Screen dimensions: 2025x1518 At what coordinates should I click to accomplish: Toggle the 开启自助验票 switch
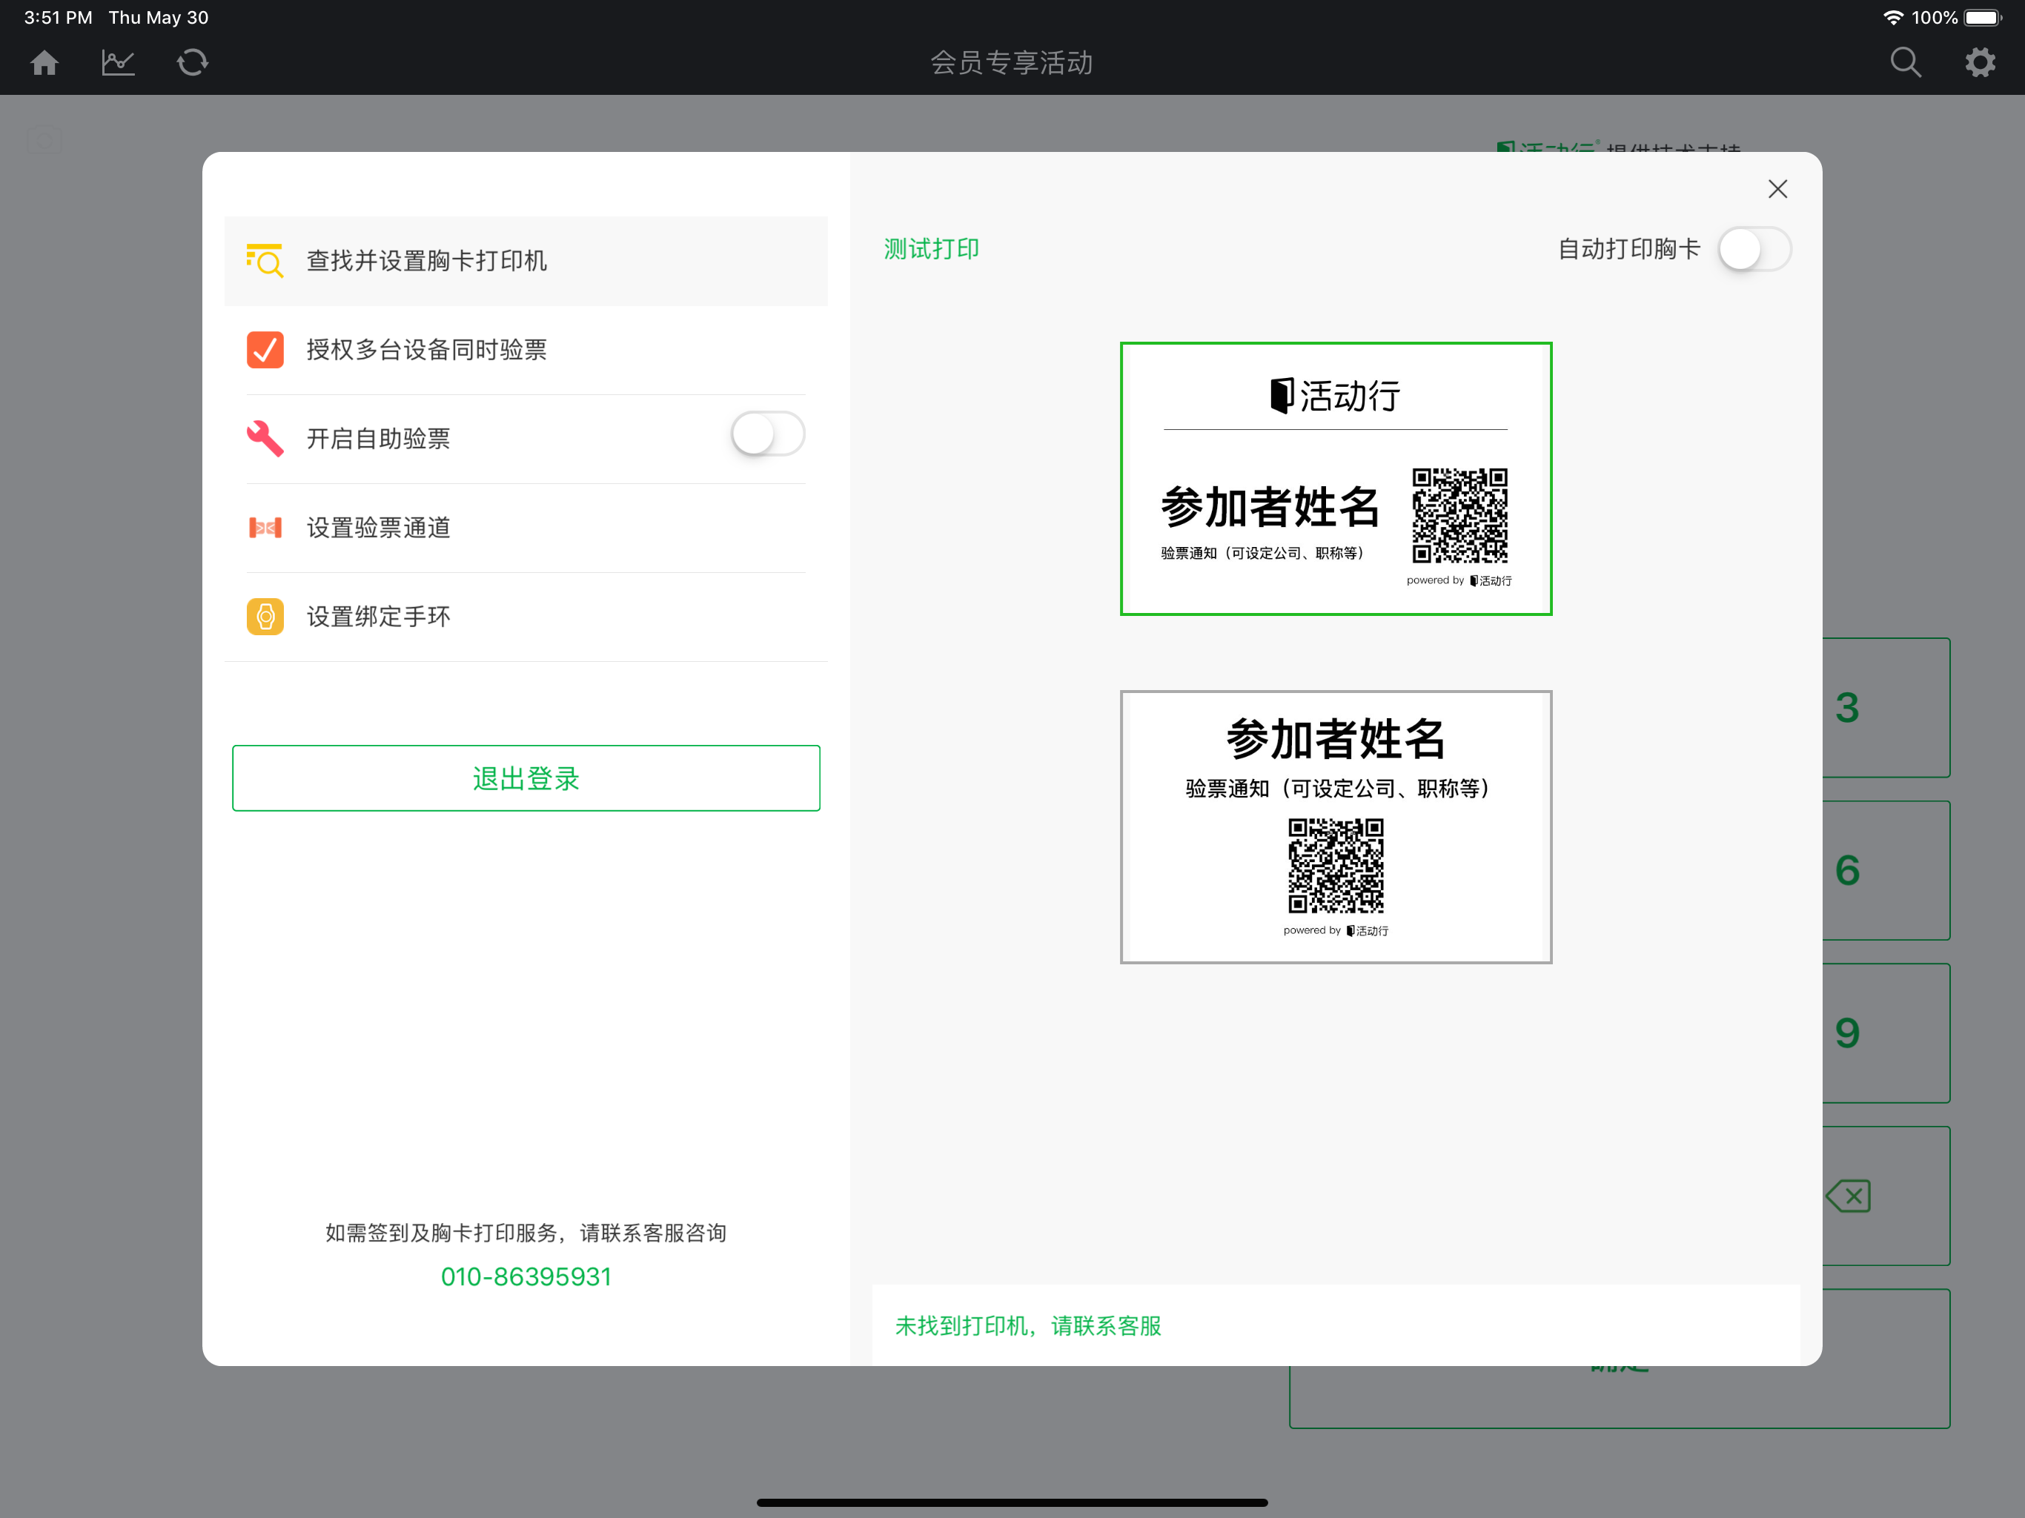point(767,434)
